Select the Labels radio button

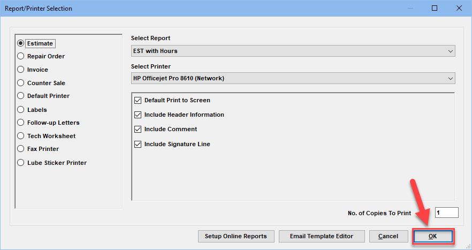pos(21,110)
